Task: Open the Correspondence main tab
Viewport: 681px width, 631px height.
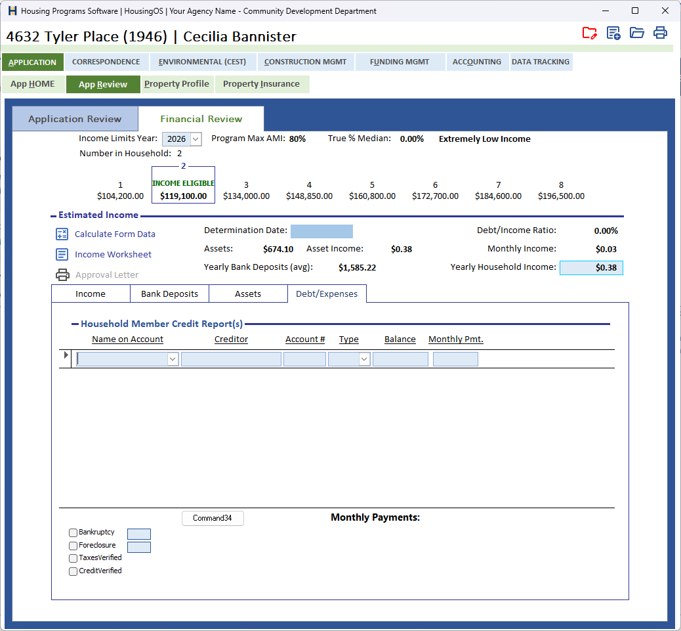Action: coord(106,62)
